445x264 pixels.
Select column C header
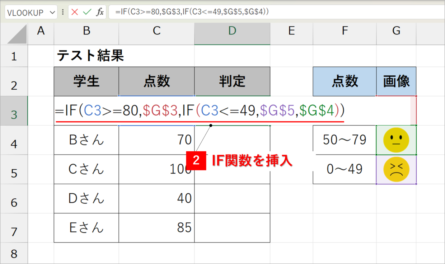(156, 31)
